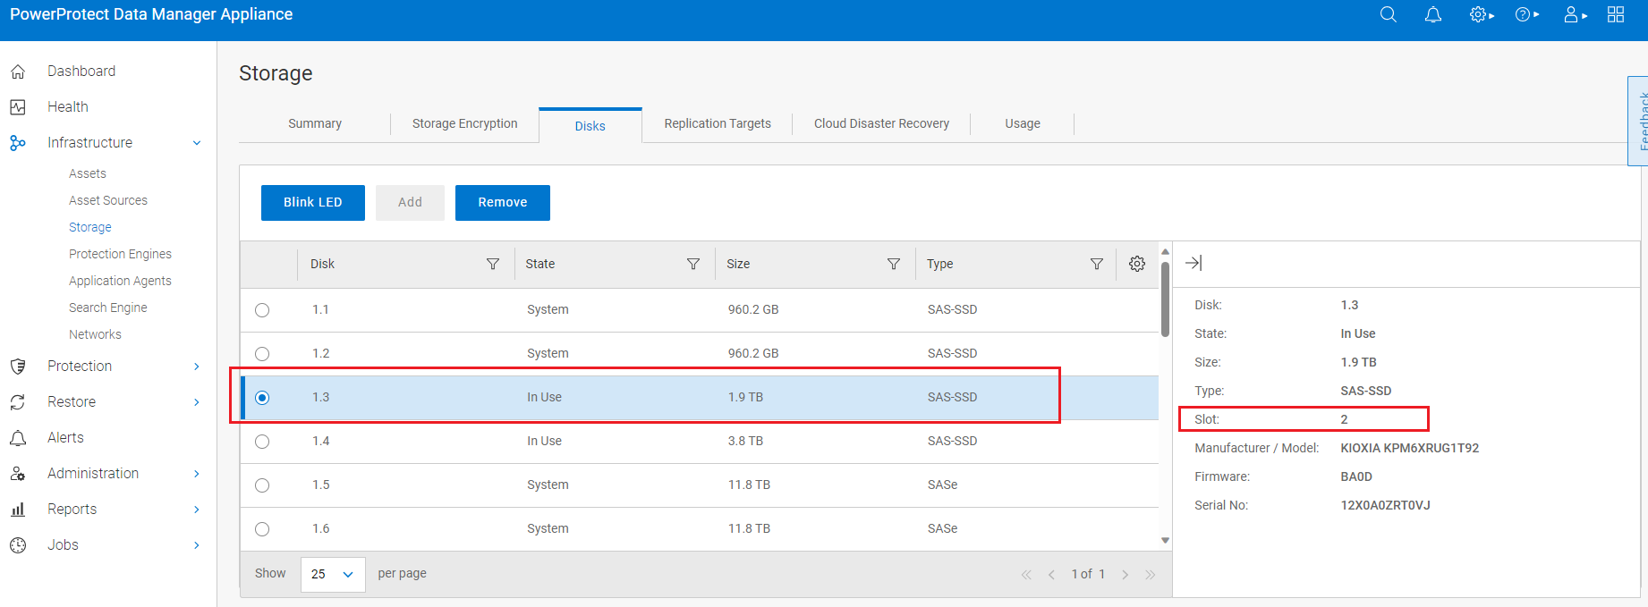The height and width of the screenshot is (607, 1648).
Task: Select the radio button for disk 1.4
Action: point(262,442)
